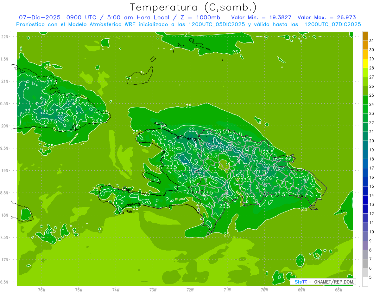This screenshot has height=294, width=380.
Task: Click the Temperatura (C,somb.) map title
Action: pos(193,7)
